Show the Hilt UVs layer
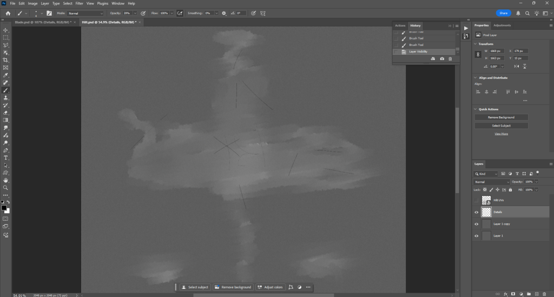Screen dimensions: 554x297 point(477,200)
